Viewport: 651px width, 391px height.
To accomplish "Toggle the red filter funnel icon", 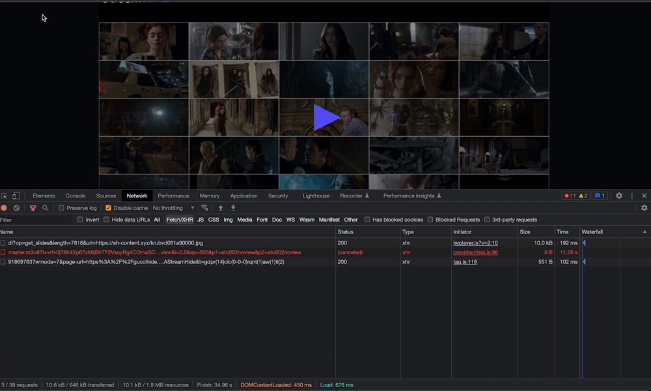I will coord(33,208).
